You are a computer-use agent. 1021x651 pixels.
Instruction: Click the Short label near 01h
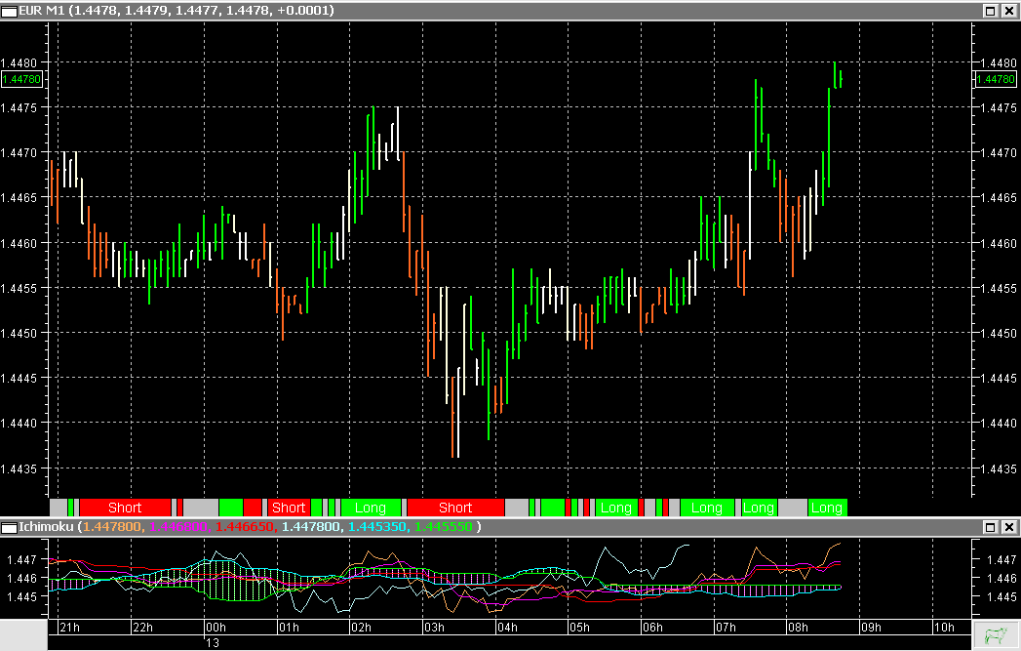[289, 508]
